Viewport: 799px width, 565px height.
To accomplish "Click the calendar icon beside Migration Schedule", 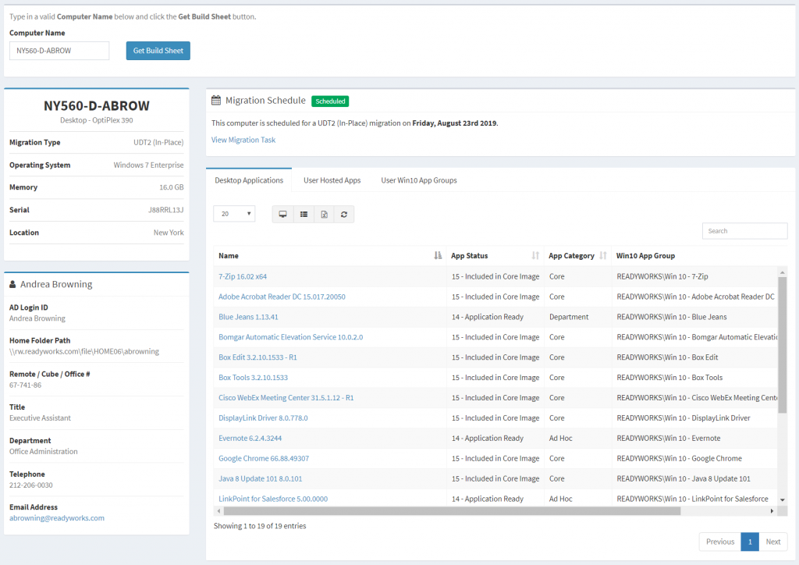I will click(216, 100).
